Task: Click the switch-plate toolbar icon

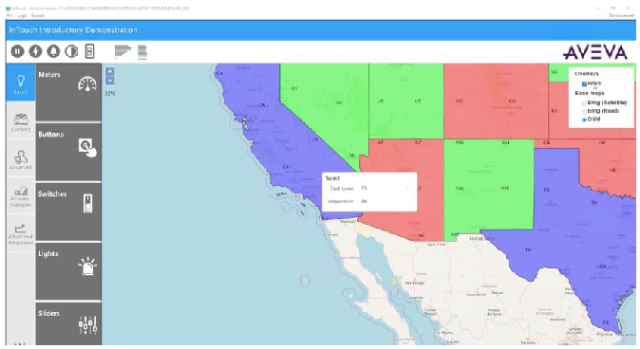Action: click(90, 51)
